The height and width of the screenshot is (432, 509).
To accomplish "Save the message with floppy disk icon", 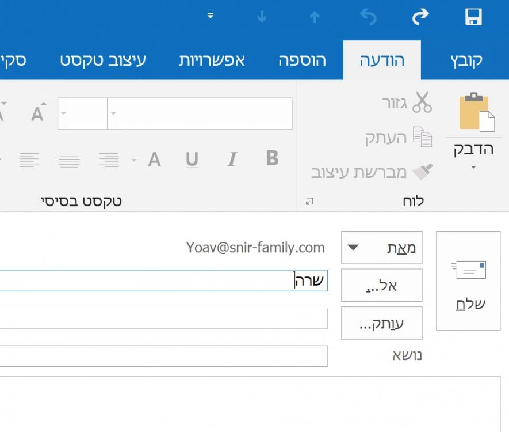I will [473, 17].
